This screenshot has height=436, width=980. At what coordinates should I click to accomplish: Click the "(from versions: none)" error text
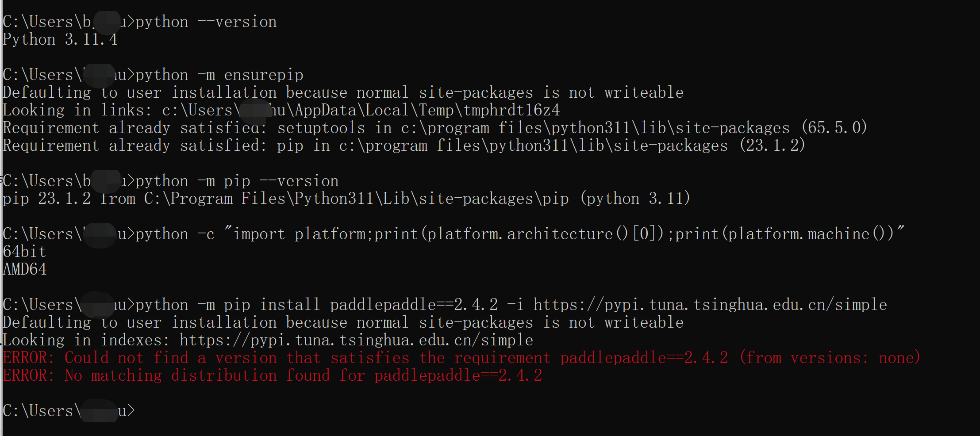pos(830,358)
